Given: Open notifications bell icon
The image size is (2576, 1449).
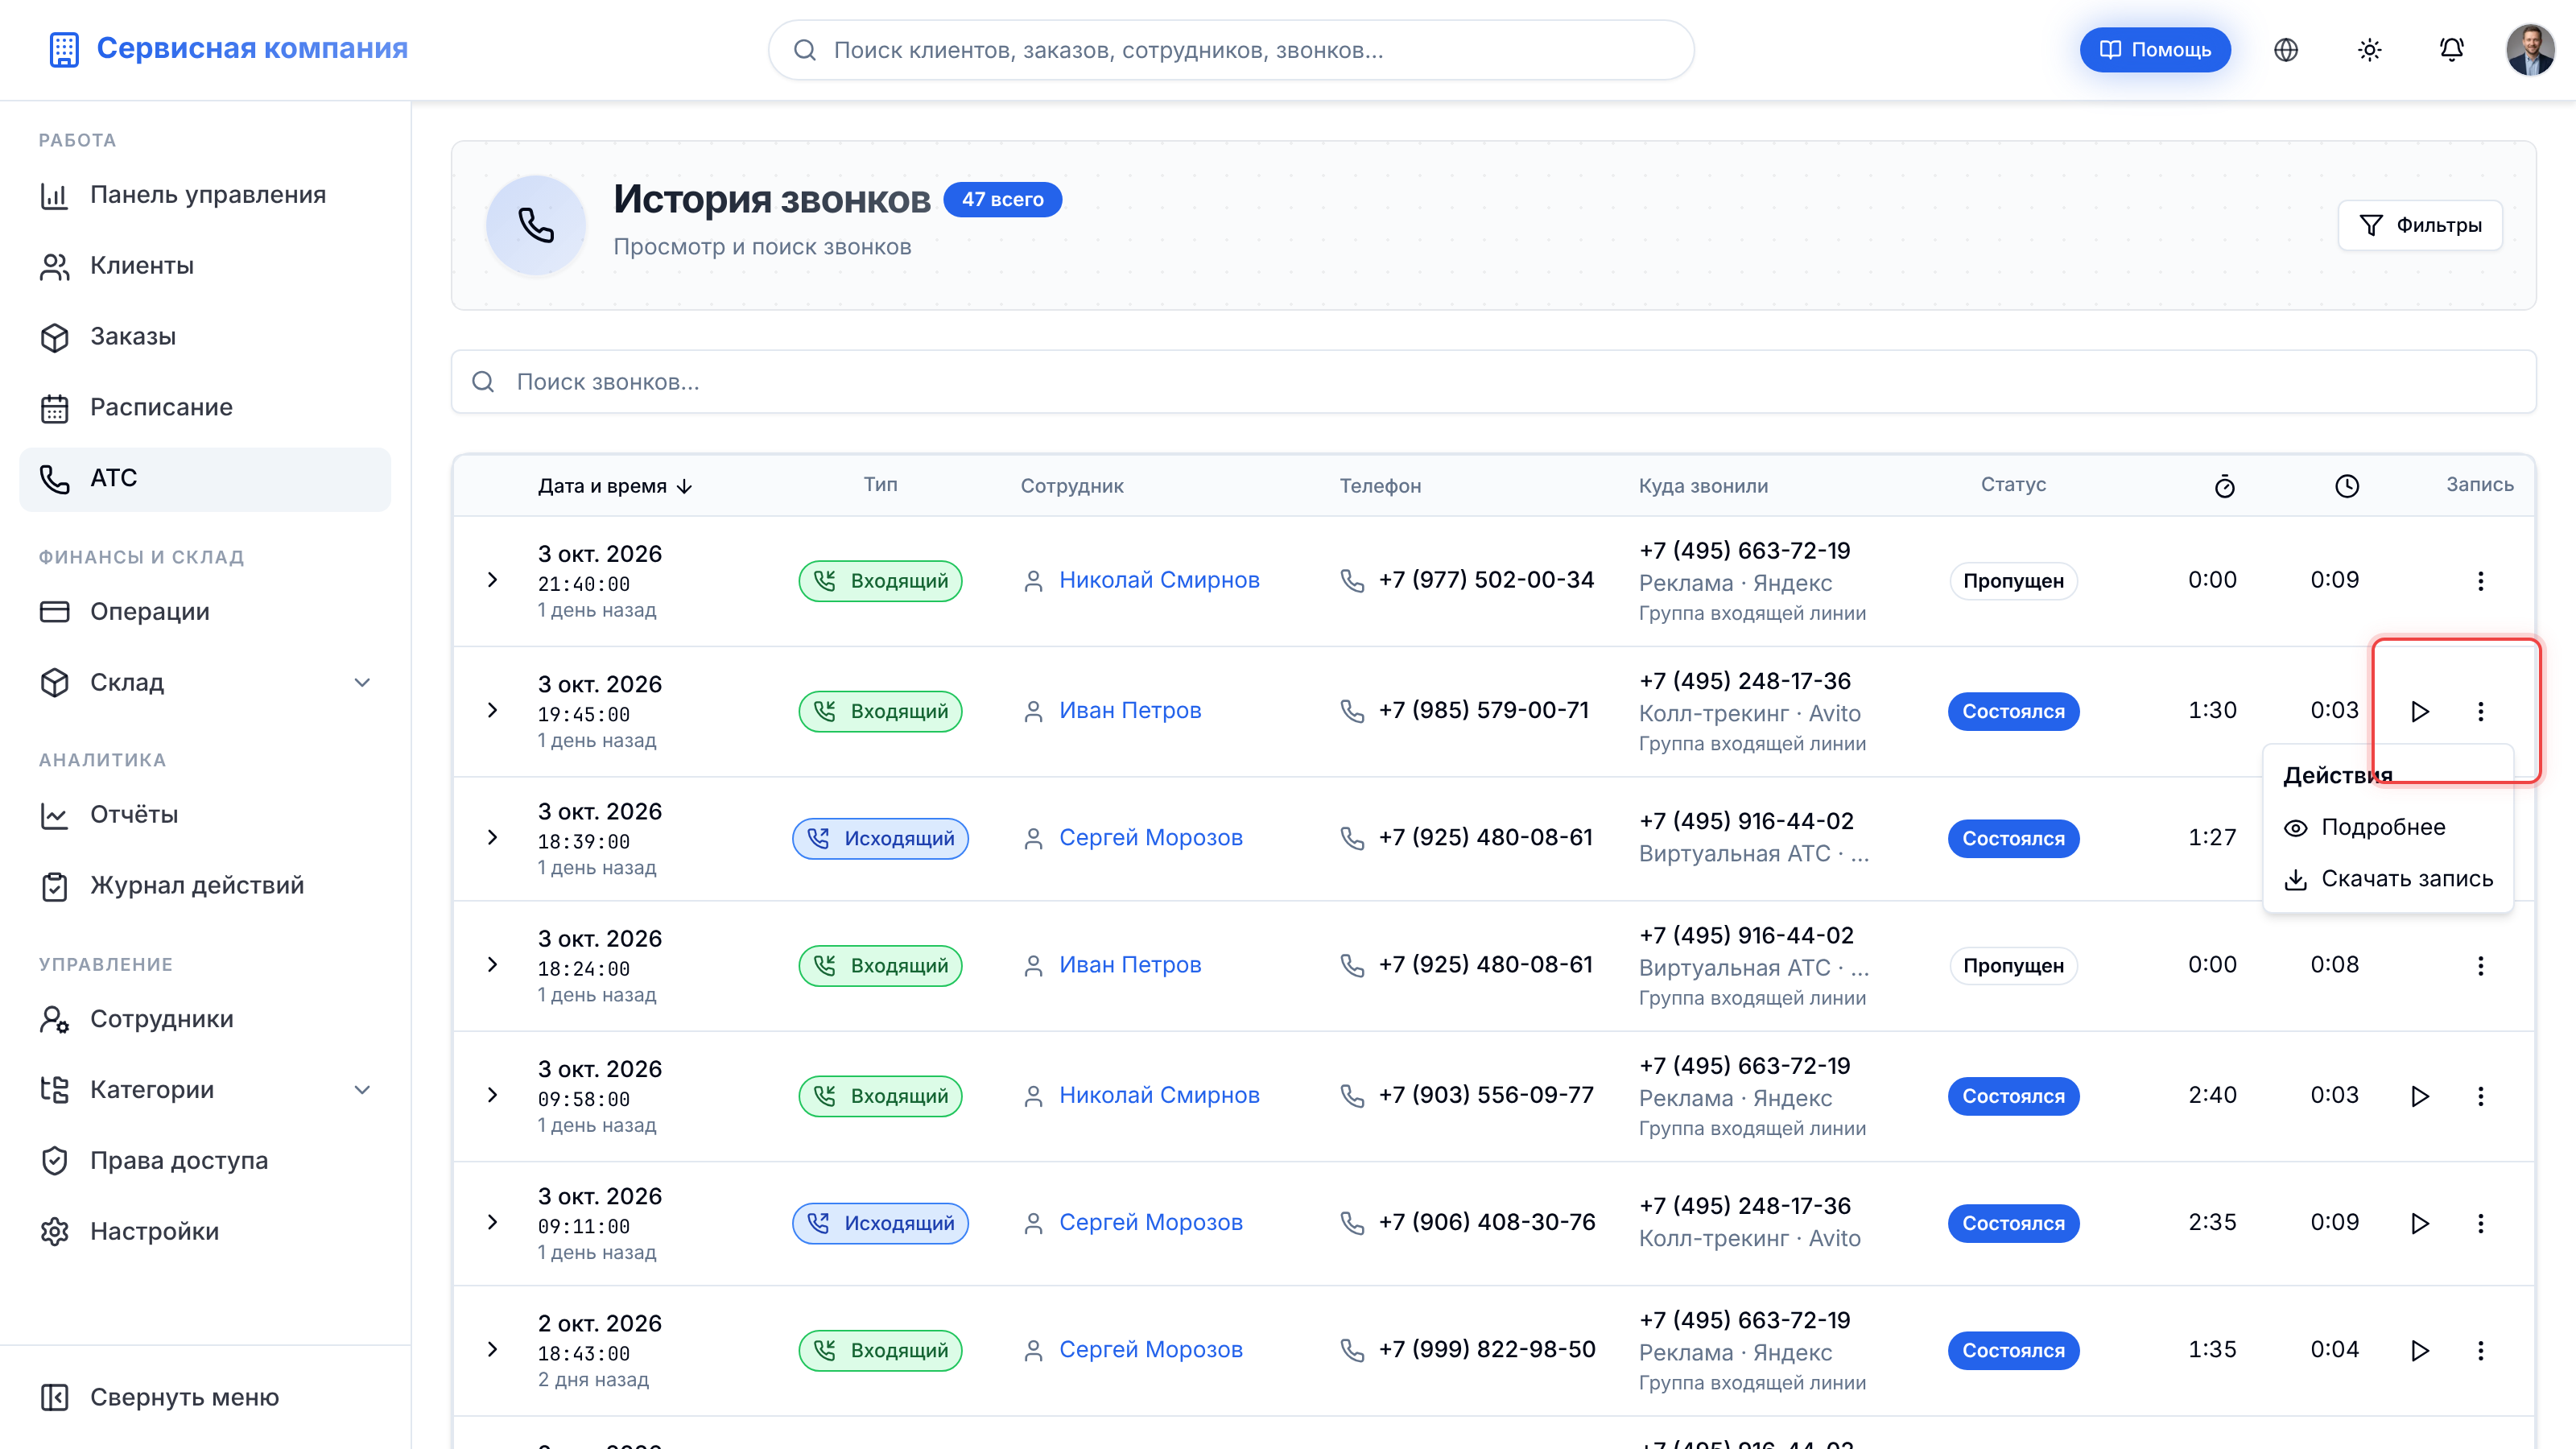Looking at the screenshot, I should point(2451,50).
